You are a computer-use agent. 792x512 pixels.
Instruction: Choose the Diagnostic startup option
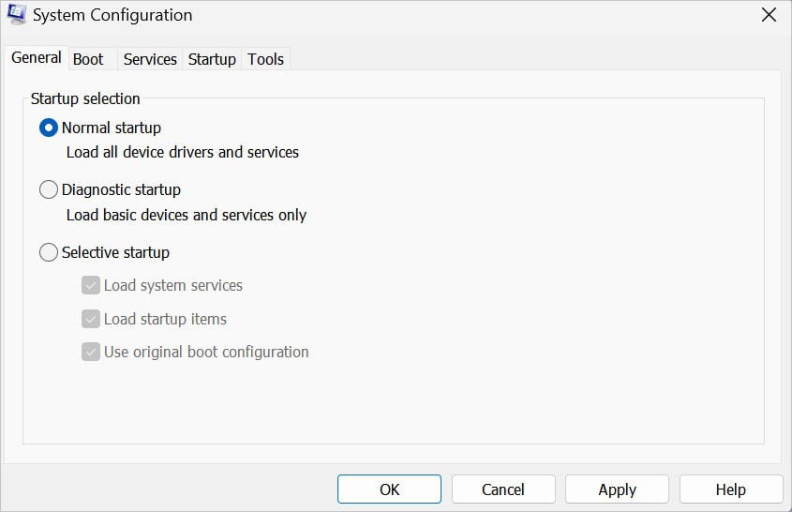tap(49, 189)
